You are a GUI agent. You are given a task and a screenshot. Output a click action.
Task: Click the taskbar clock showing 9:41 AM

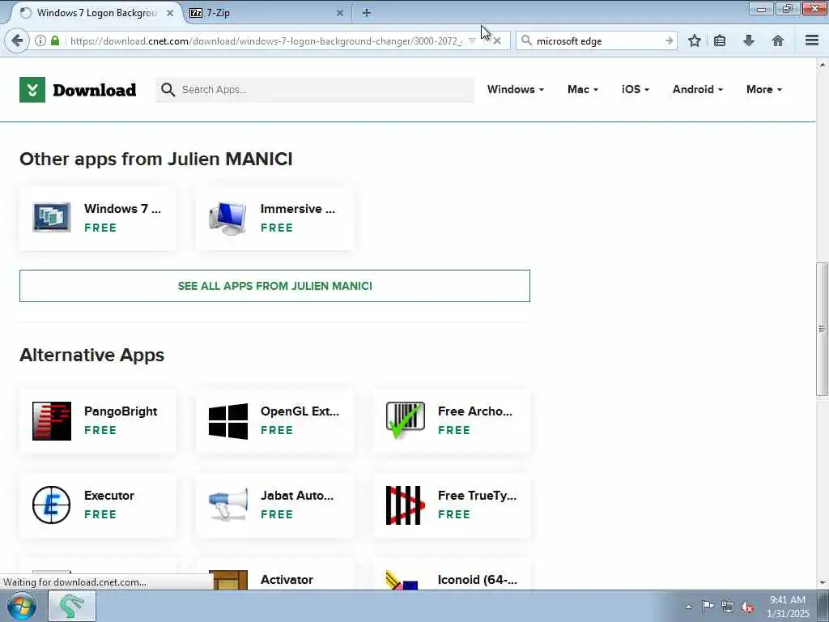[x=788, y=606]
